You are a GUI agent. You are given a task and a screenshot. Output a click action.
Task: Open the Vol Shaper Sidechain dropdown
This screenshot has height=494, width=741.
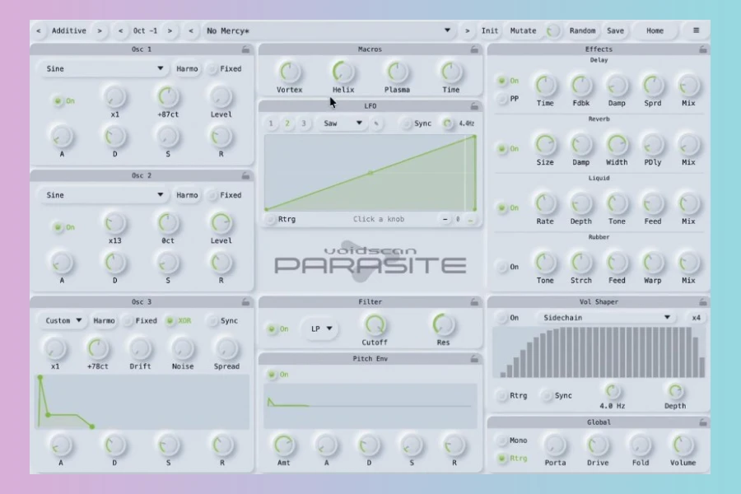pyautogui.click(x=607, y=318)
